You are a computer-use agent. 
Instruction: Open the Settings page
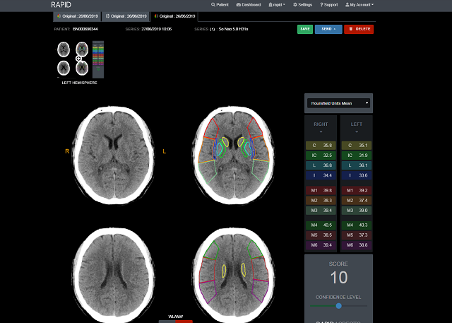pyautogui.click(x=302, y=4)
